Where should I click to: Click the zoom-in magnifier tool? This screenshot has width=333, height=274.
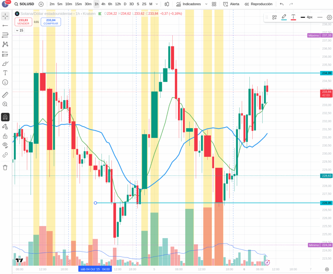coord(5,104)
